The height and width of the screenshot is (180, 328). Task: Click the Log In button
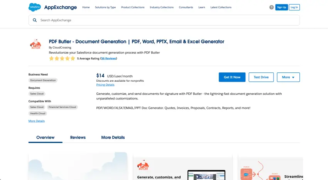pyautogui.click(x=294, y=7)
